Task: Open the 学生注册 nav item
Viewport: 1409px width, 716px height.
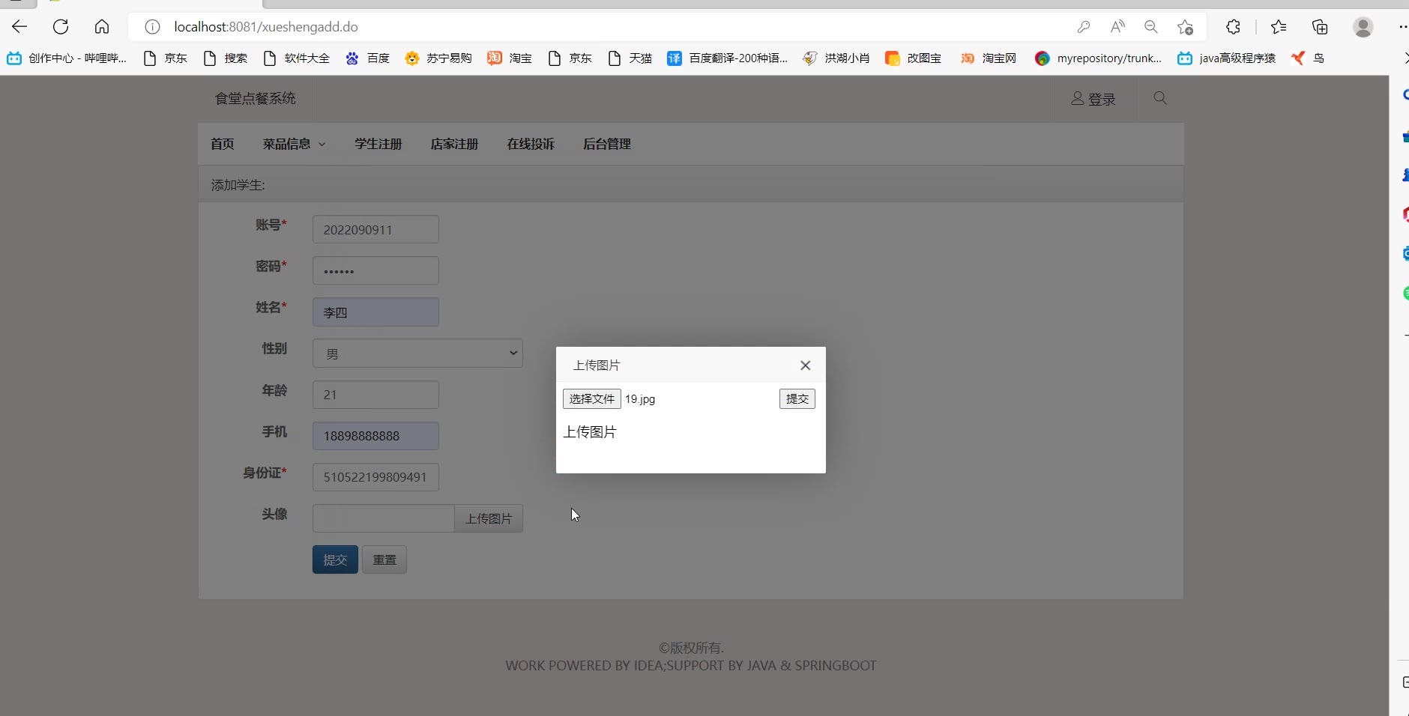Action: (x=378, y=144)
